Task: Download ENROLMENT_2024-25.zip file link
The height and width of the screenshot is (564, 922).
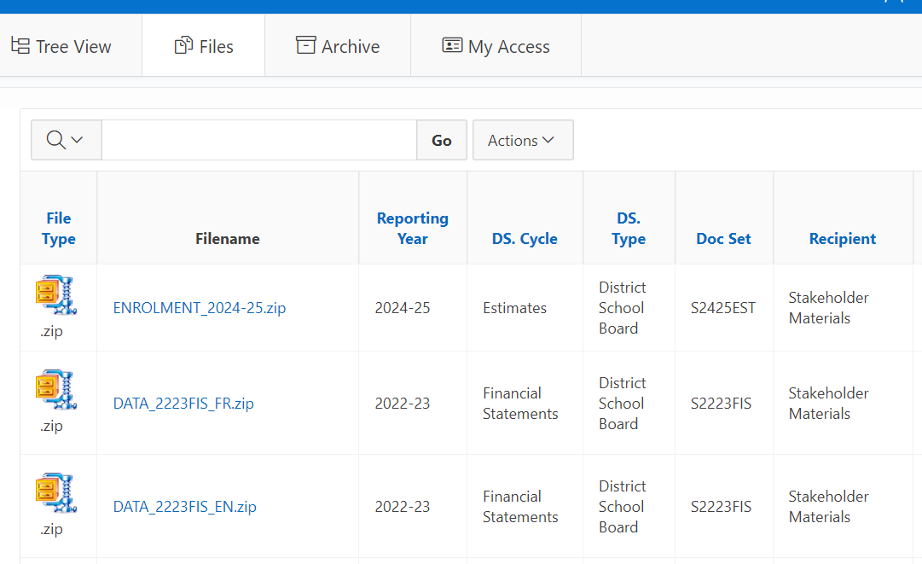Action: (200, 308)
